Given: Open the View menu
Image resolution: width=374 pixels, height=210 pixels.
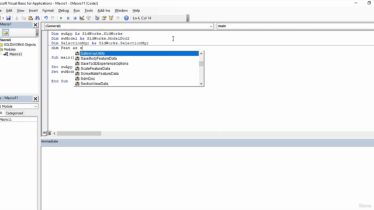Looking at the screenshot, I should tap(20, 10).
